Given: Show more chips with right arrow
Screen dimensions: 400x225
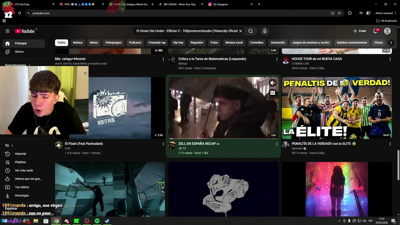Looking at the screenshot, I should point(391,42).
